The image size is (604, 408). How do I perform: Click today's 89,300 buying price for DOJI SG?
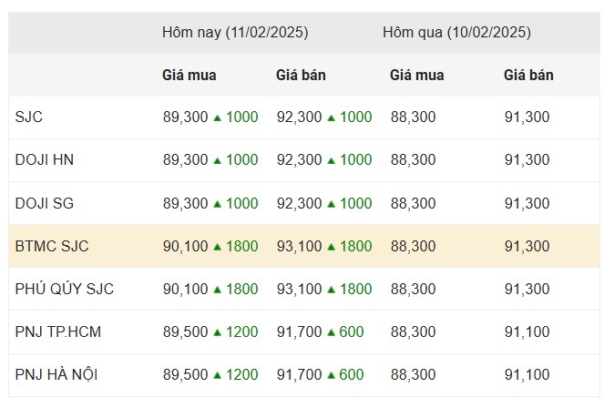point(185,203)
